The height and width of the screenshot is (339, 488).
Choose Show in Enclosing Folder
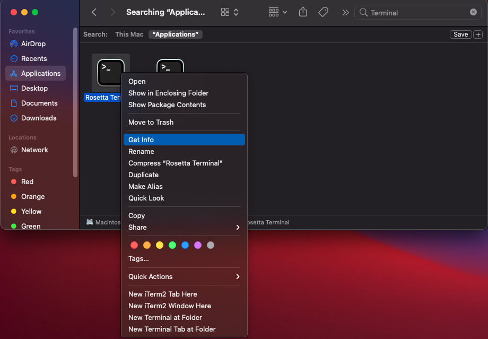tap(184, 93)
